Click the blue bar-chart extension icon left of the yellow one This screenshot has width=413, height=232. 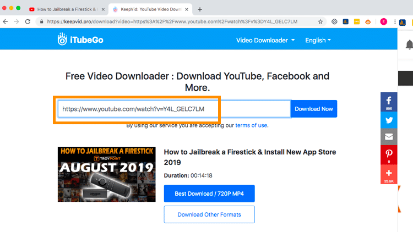[346, 22]
